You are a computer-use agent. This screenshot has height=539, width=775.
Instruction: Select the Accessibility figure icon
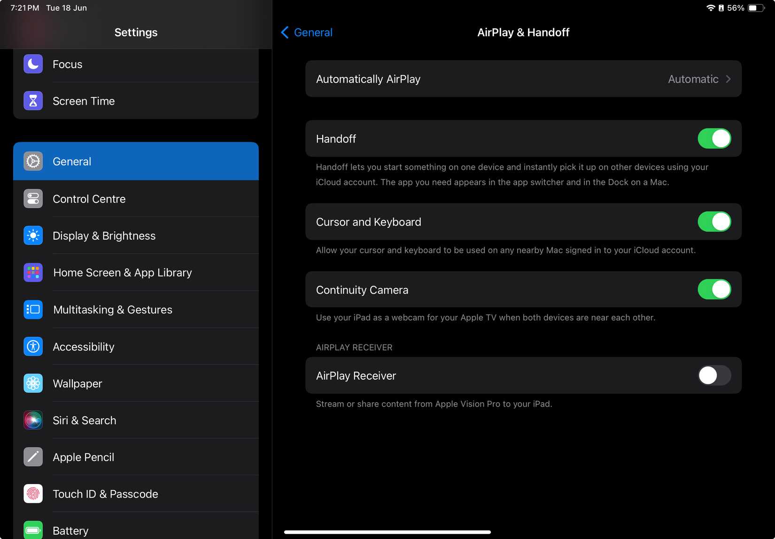[x=33, y=346]
